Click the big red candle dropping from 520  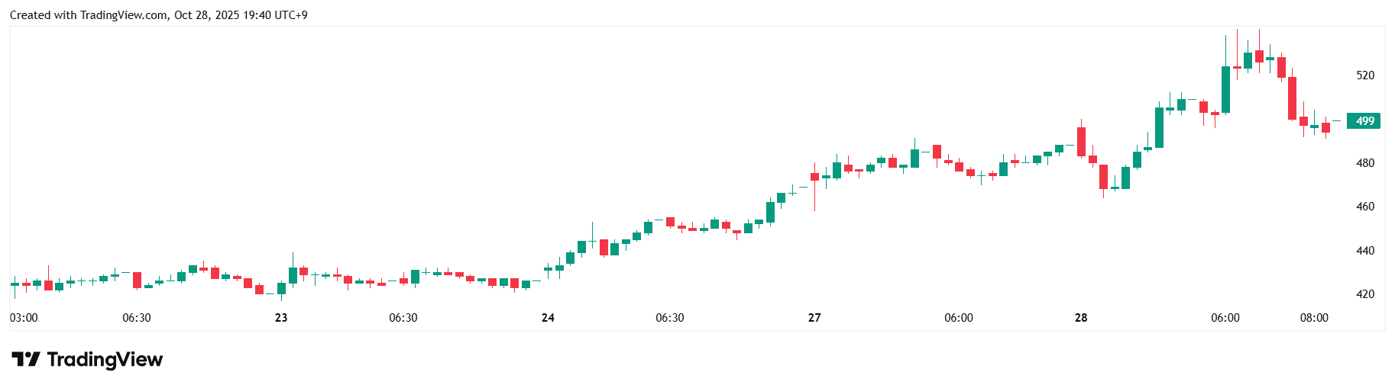click(1292, 98)
